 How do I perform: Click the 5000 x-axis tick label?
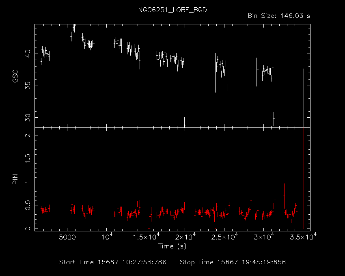pos(67,237)
